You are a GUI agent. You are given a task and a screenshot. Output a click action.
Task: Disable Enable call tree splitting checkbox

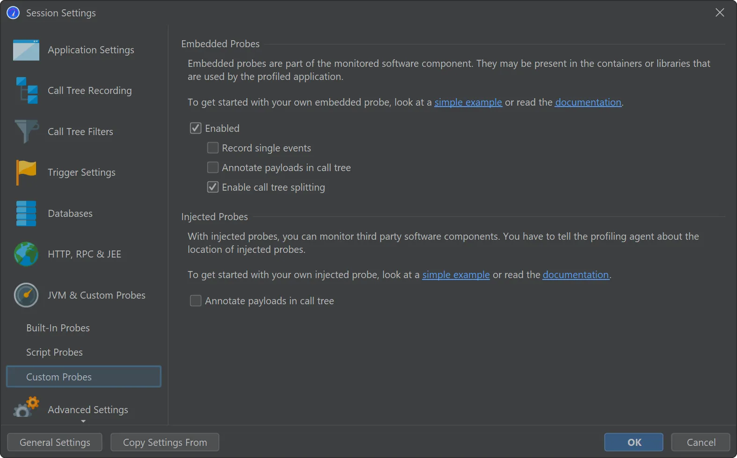click(213, 187)
